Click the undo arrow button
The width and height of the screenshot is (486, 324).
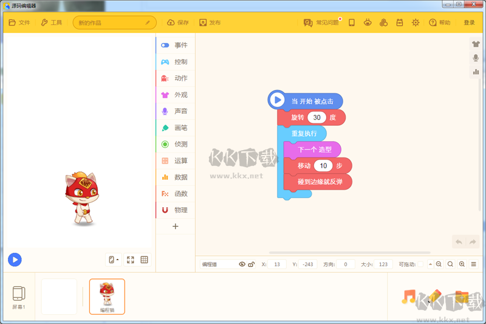pos(459,242)
